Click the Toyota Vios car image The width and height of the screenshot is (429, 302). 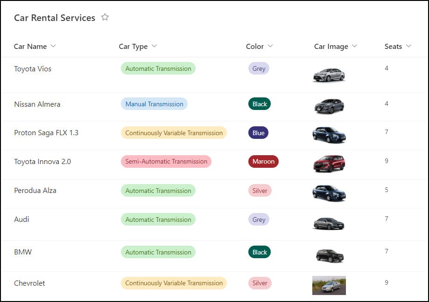coord(329,75)
